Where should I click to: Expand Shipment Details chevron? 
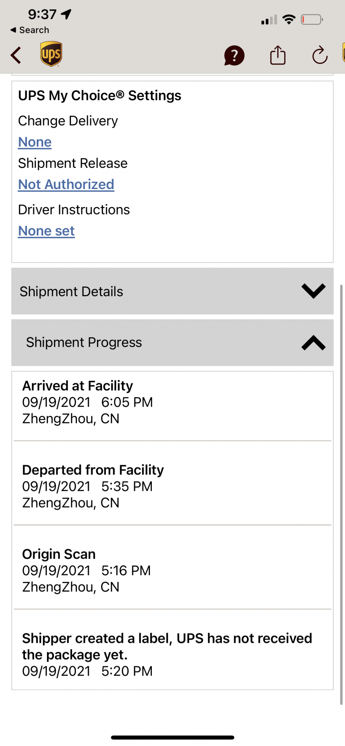coord(313,291)
